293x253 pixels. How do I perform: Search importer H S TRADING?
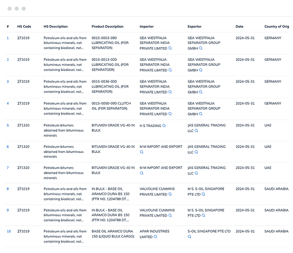pyautogui.click(x=164, y=125)
